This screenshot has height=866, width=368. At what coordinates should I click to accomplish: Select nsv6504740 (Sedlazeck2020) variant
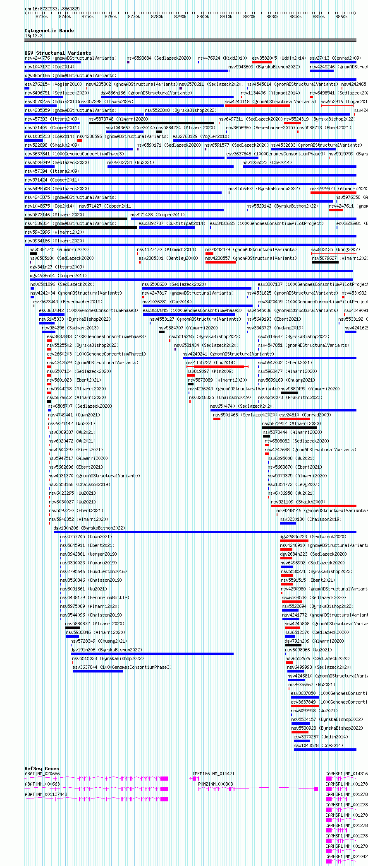243,406
